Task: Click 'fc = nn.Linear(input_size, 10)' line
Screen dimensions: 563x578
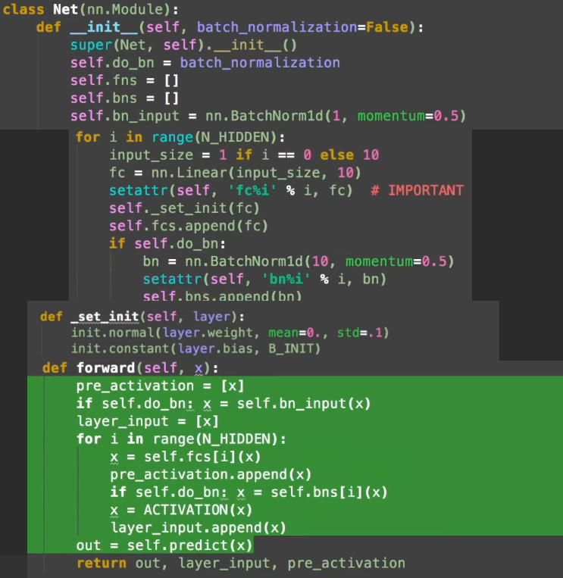Action: [235, 173]
